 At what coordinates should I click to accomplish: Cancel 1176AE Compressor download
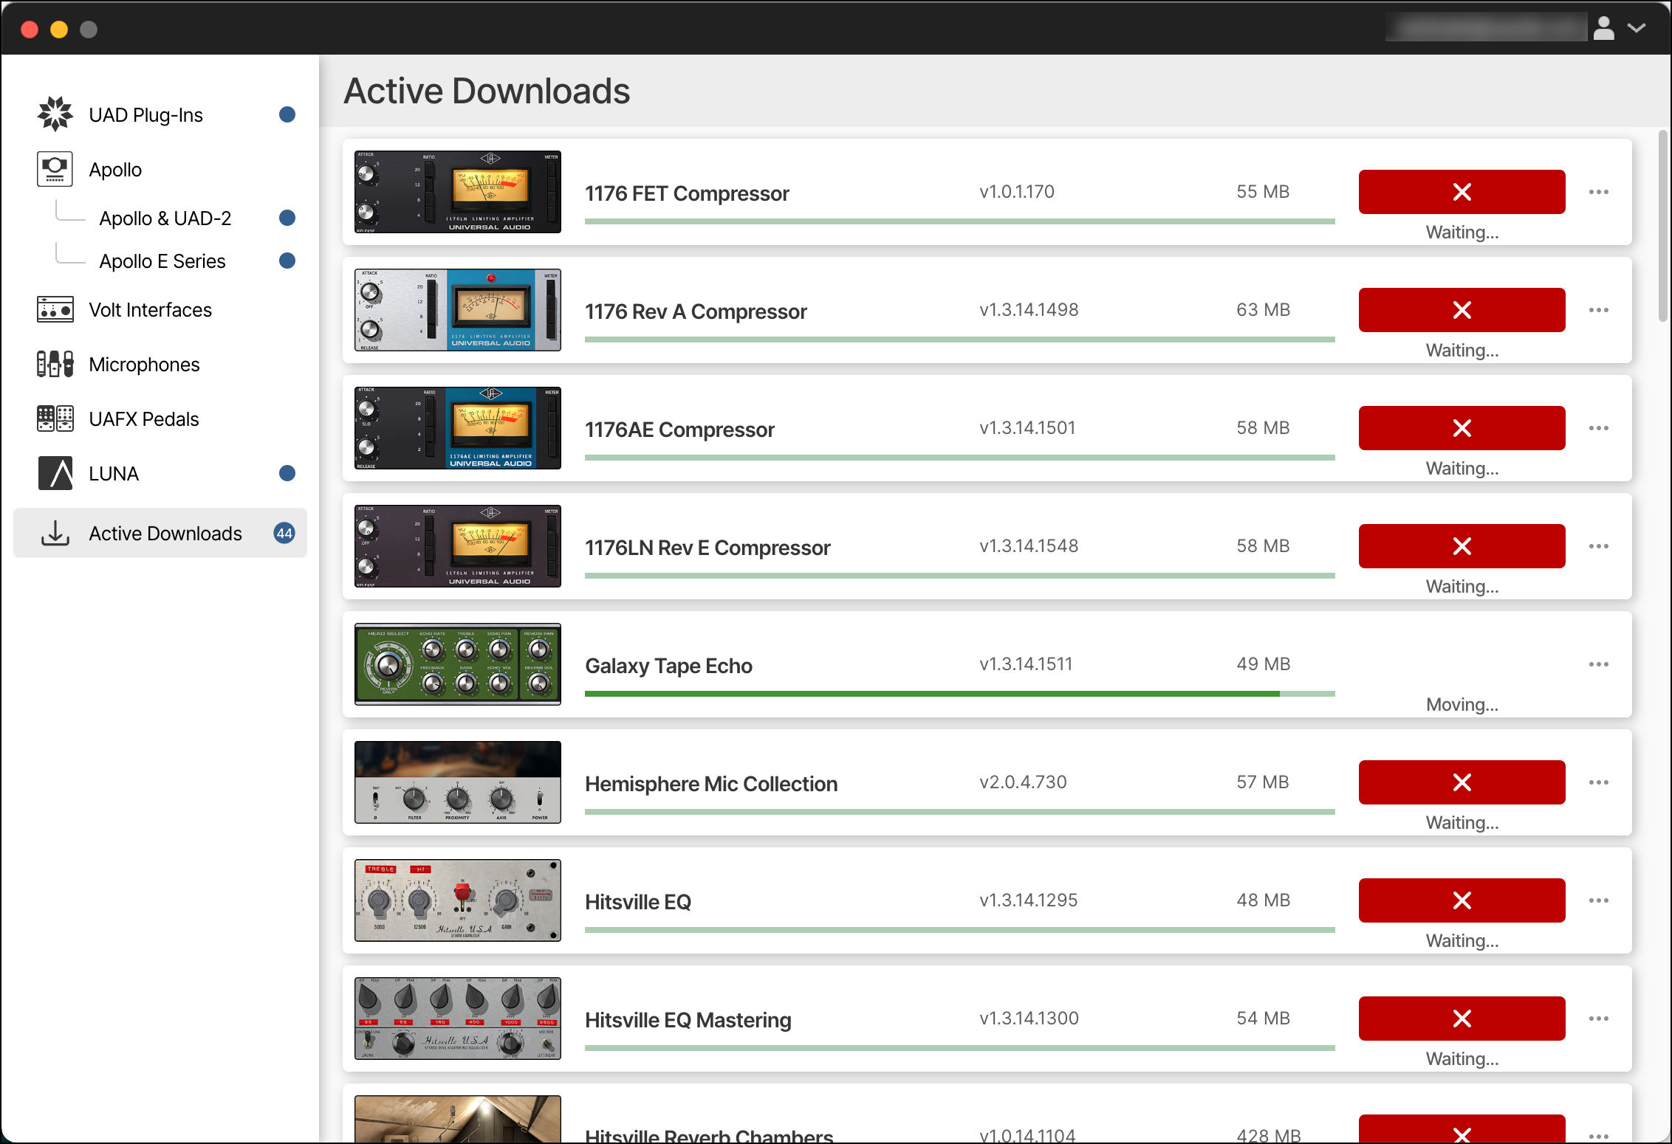1462,428
